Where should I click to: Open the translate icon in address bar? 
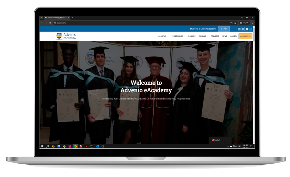[232, 23]
